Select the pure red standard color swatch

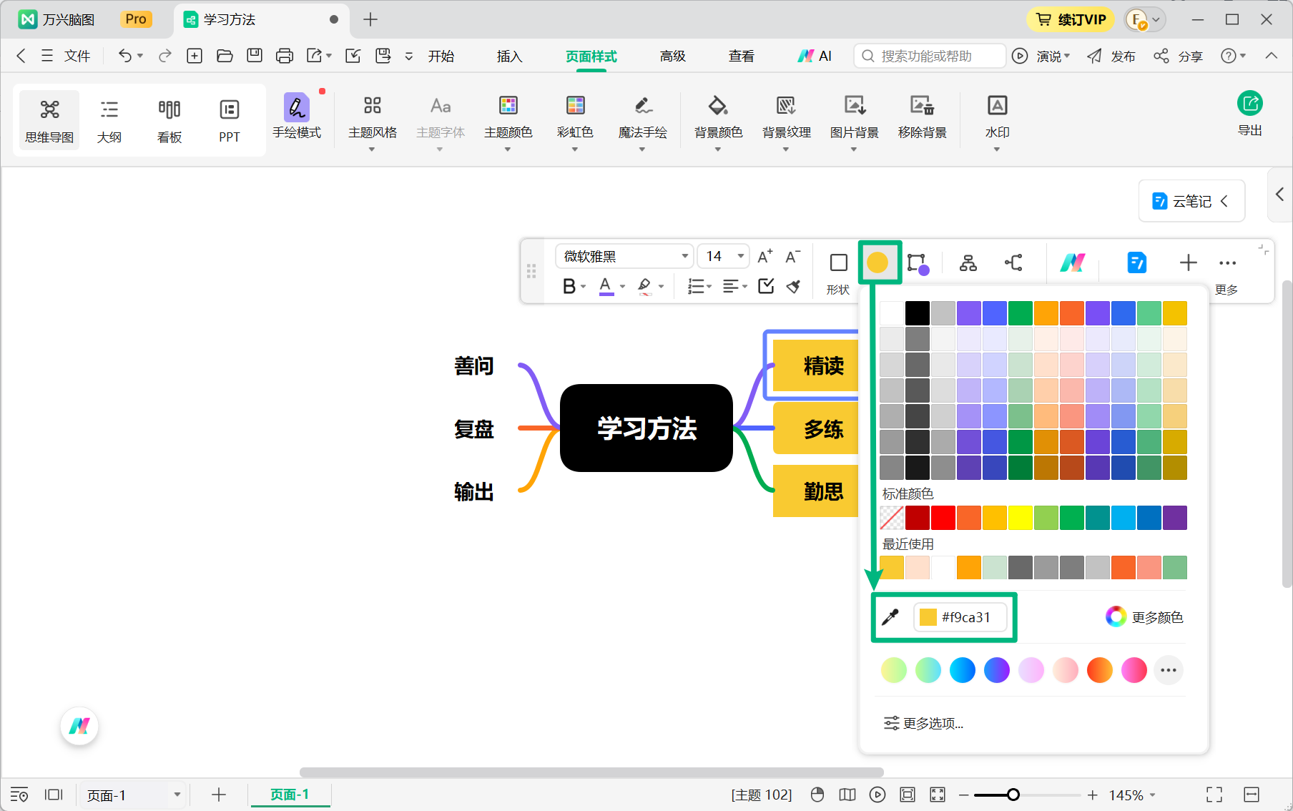(x=943, y=517)
